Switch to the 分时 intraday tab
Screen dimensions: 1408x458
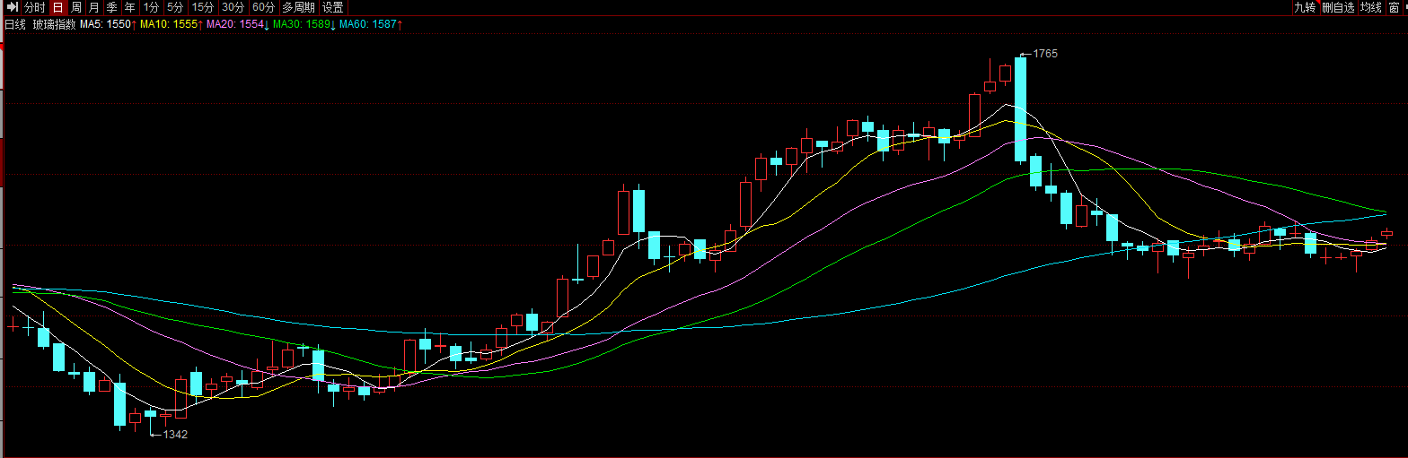click(35, 7)
